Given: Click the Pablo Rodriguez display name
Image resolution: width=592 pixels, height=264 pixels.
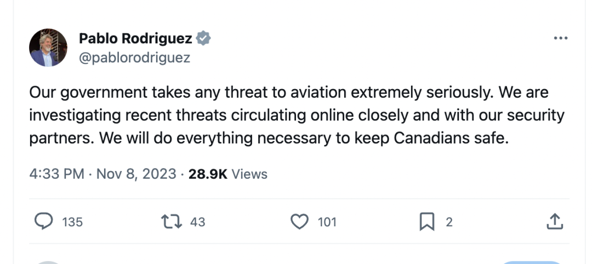Looking at the screenshot, I should coord(135,38).
